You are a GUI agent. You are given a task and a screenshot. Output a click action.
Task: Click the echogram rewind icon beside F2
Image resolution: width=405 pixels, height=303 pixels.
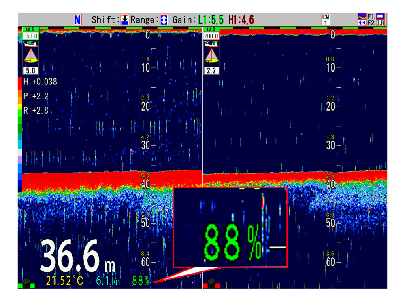362,23
